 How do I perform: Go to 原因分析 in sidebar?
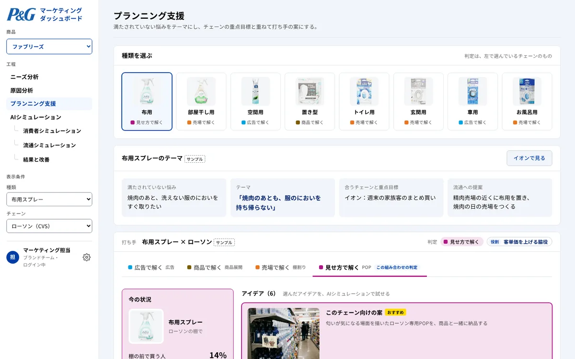coord(49,90)
